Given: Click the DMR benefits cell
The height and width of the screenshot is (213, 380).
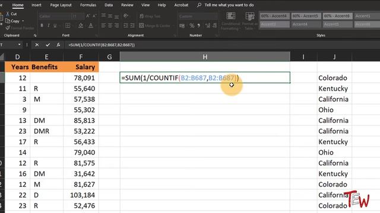Looking at the screenshot, I should [46, 131].
